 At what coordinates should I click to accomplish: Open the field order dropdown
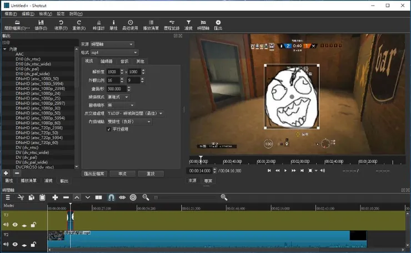[x=121, y=105]
